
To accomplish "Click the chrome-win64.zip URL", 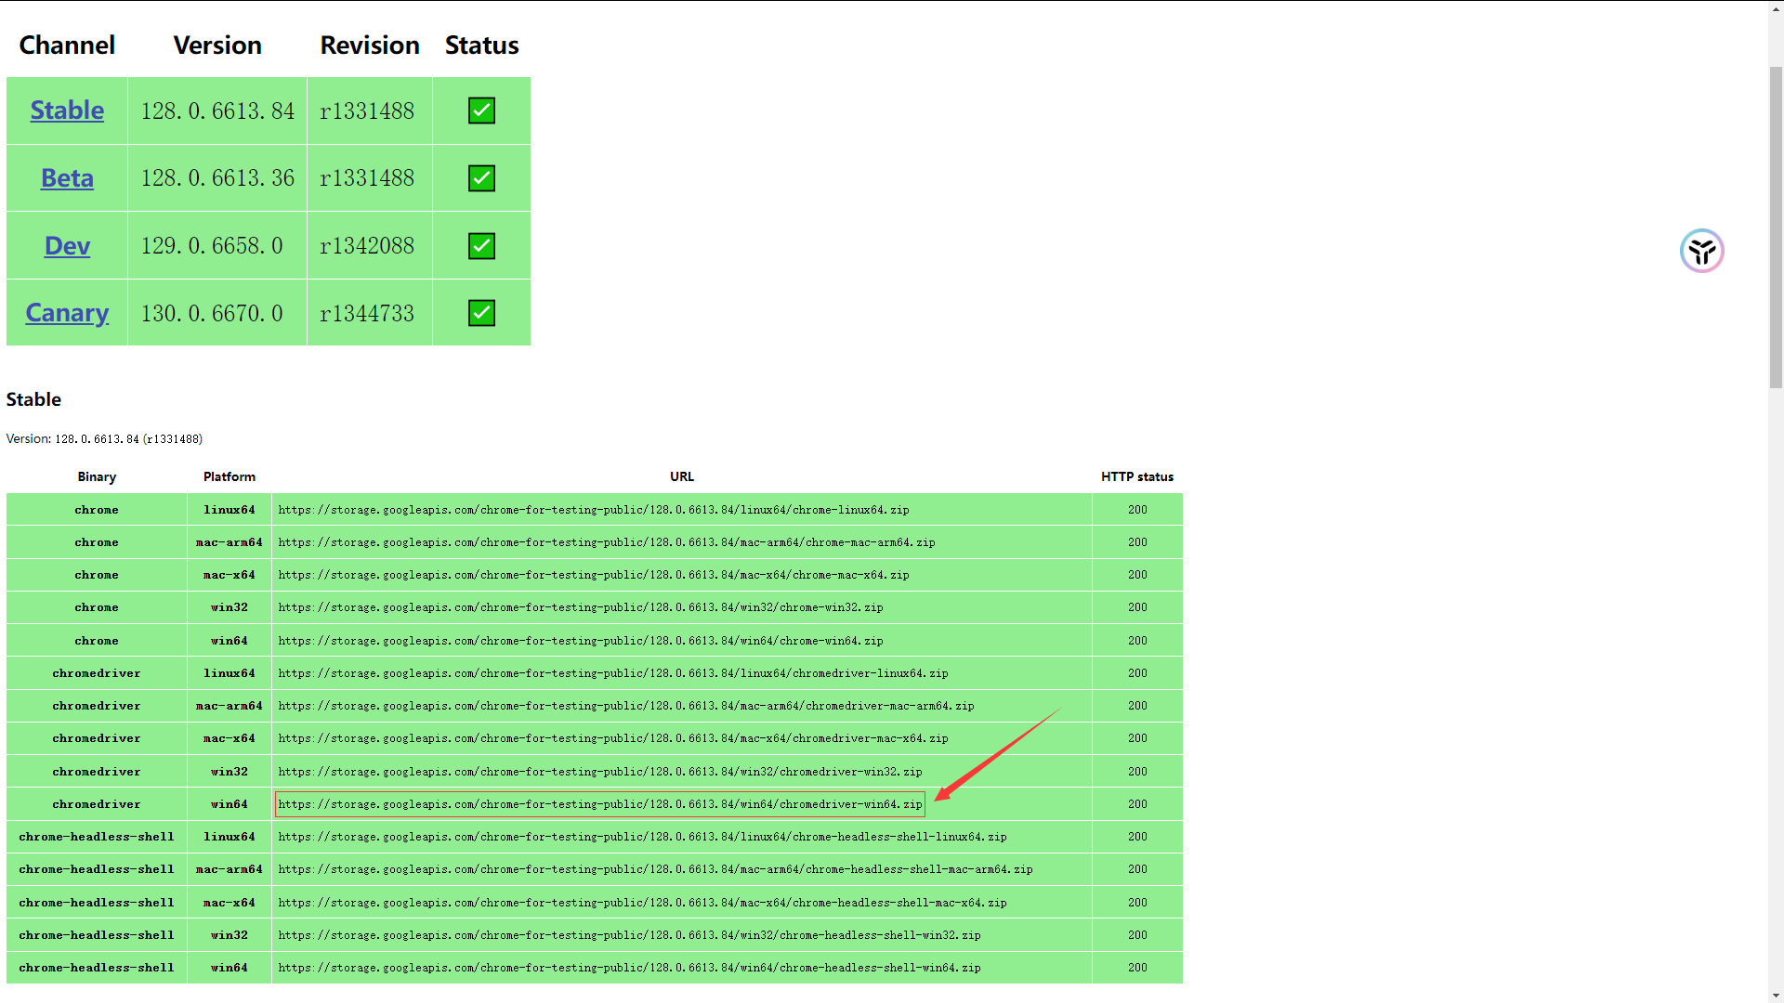I will tap(581, 641).
